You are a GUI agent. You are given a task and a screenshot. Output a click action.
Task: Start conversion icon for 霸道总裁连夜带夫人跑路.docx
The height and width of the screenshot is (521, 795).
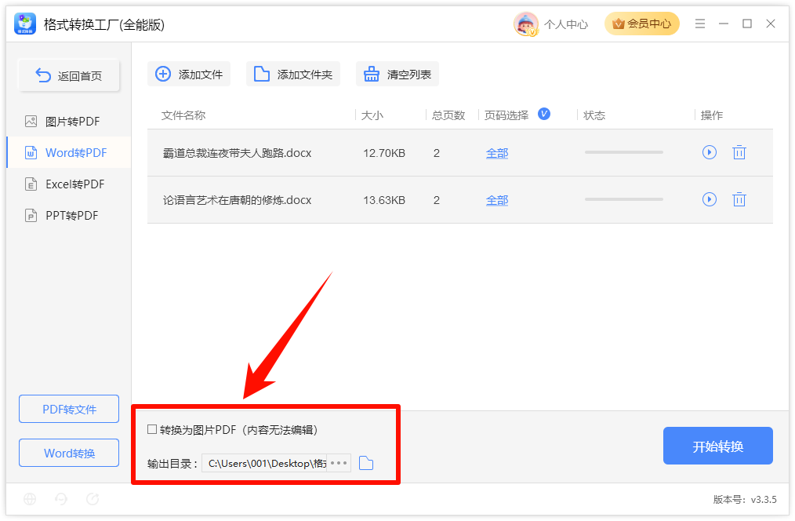[x=710, y=152]
